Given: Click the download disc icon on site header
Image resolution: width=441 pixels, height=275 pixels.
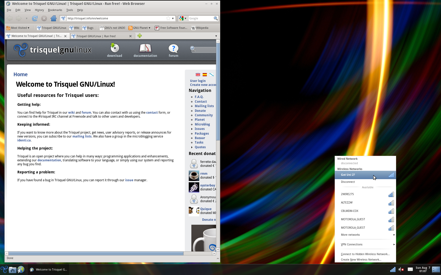Looking at the screenshot, I should [114, 48].
